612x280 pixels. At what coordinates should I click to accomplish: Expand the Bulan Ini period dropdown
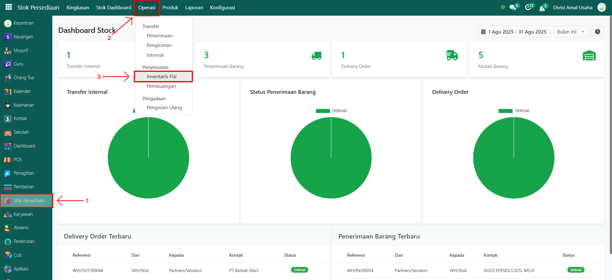pos(571,32)
